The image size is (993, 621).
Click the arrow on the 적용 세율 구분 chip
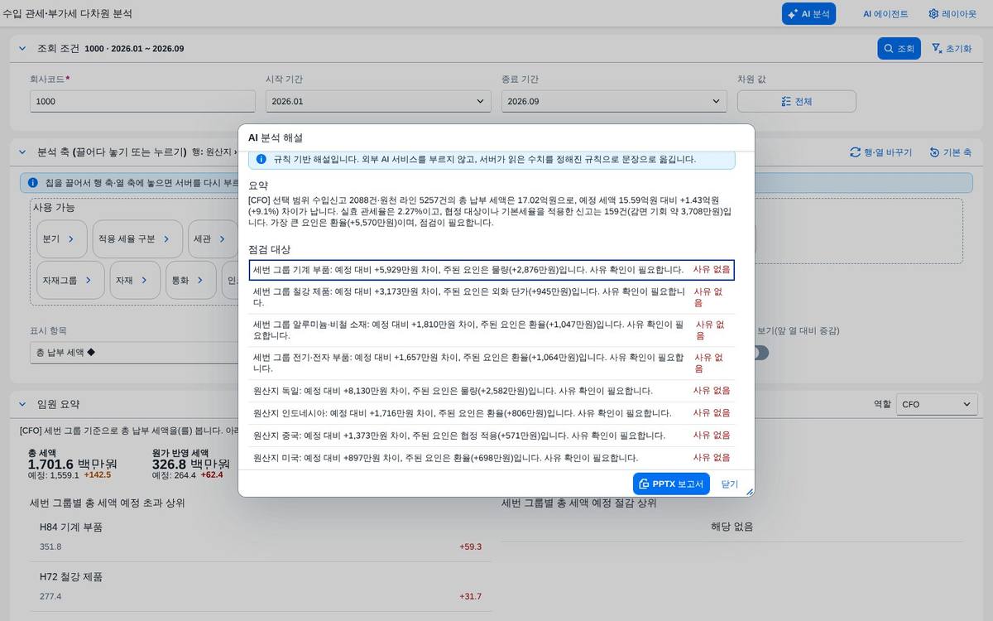click(166, 238)
